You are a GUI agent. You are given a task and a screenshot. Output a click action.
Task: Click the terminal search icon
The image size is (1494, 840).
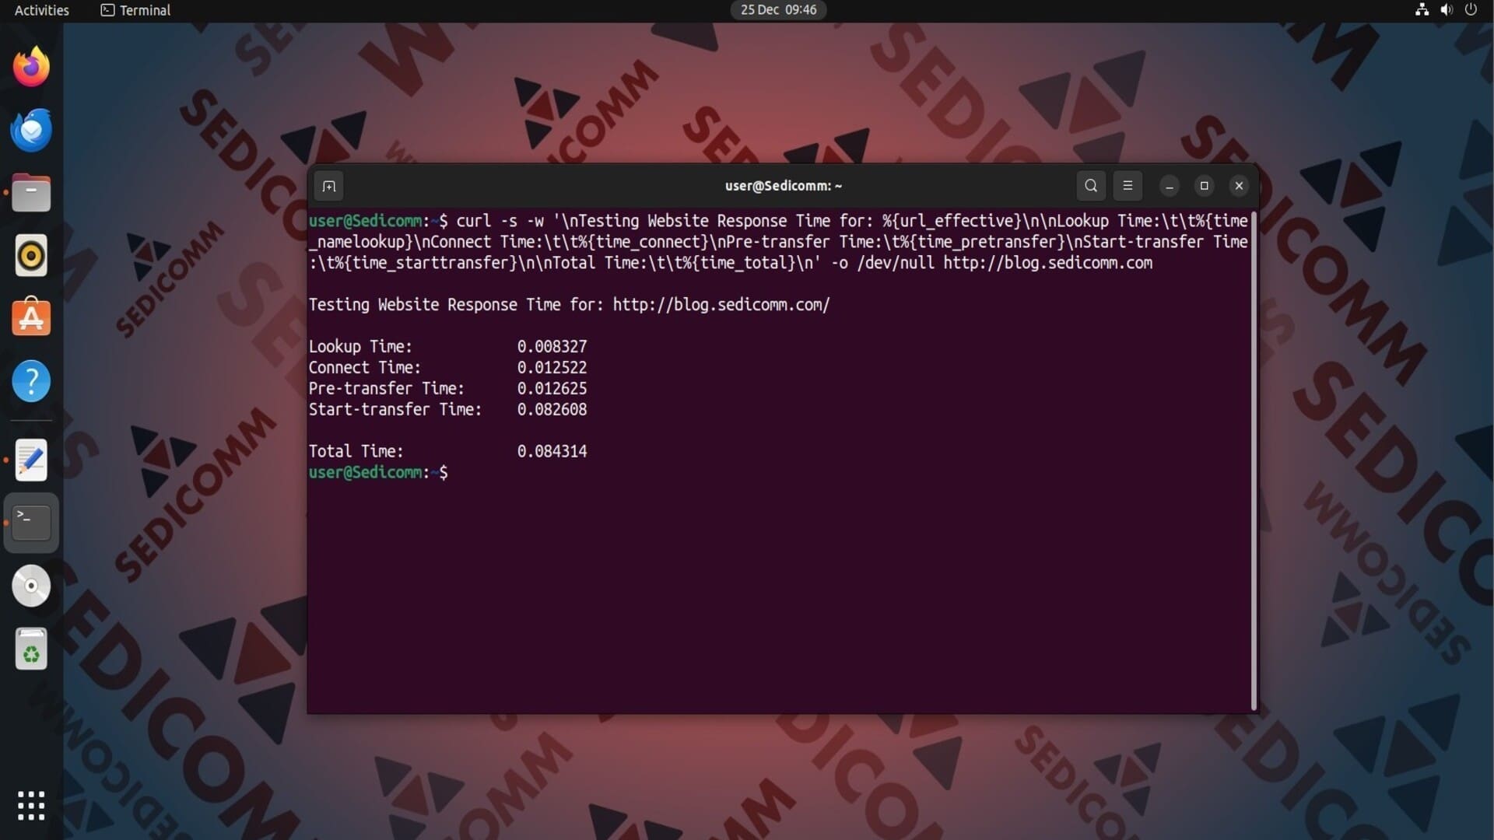click(x=1091, y=186)
